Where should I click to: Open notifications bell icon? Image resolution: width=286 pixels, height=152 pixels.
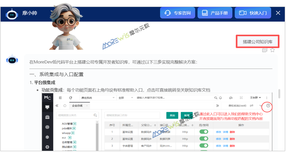tap(220, 98)
